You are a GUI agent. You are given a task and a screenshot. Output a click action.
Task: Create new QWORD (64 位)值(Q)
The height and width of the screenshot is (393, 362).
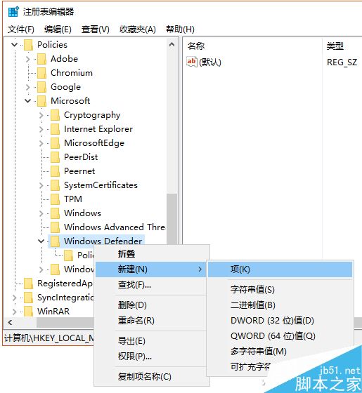coord(280,336)
